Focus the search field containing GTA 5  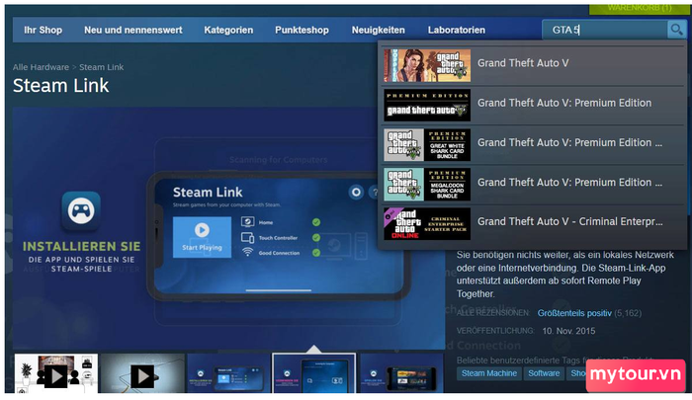605,30
